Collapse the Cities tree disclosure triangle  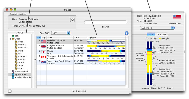pyautogui.click(x=10, y=39)
